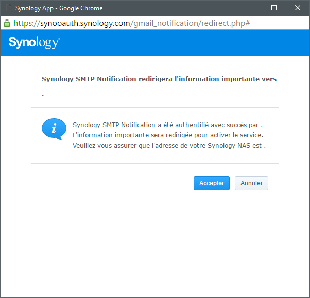Click the blue Accepter button
Image resolution: width=310 pixels, height=298 pixels.
pyautogui.click(x=212, y=183)
